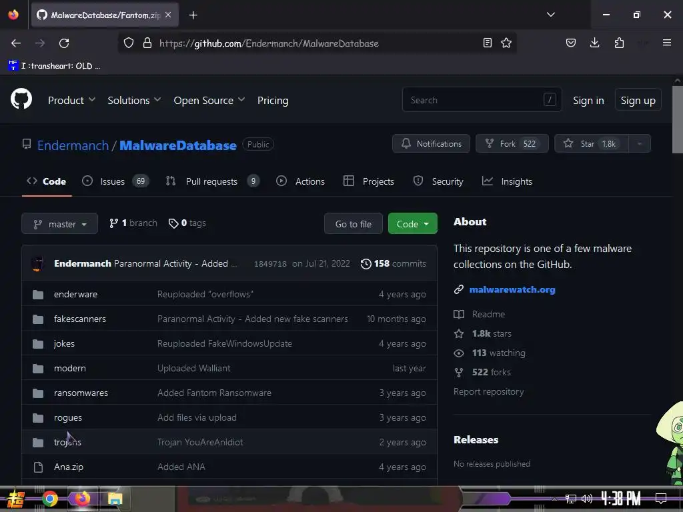Open Google Chrome from the taskbar
This screenshot has height=512, width=683.
tap(50, 499)
